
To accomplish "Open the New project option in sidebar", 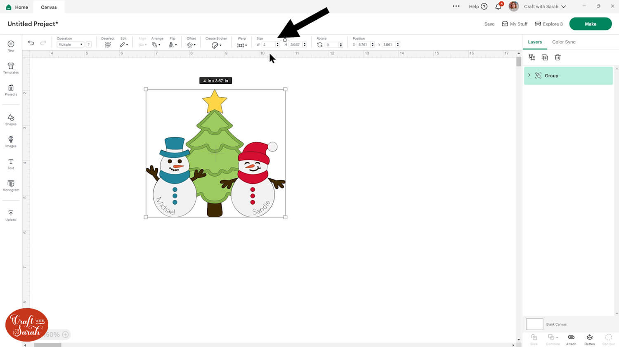I will coord(11,46).
